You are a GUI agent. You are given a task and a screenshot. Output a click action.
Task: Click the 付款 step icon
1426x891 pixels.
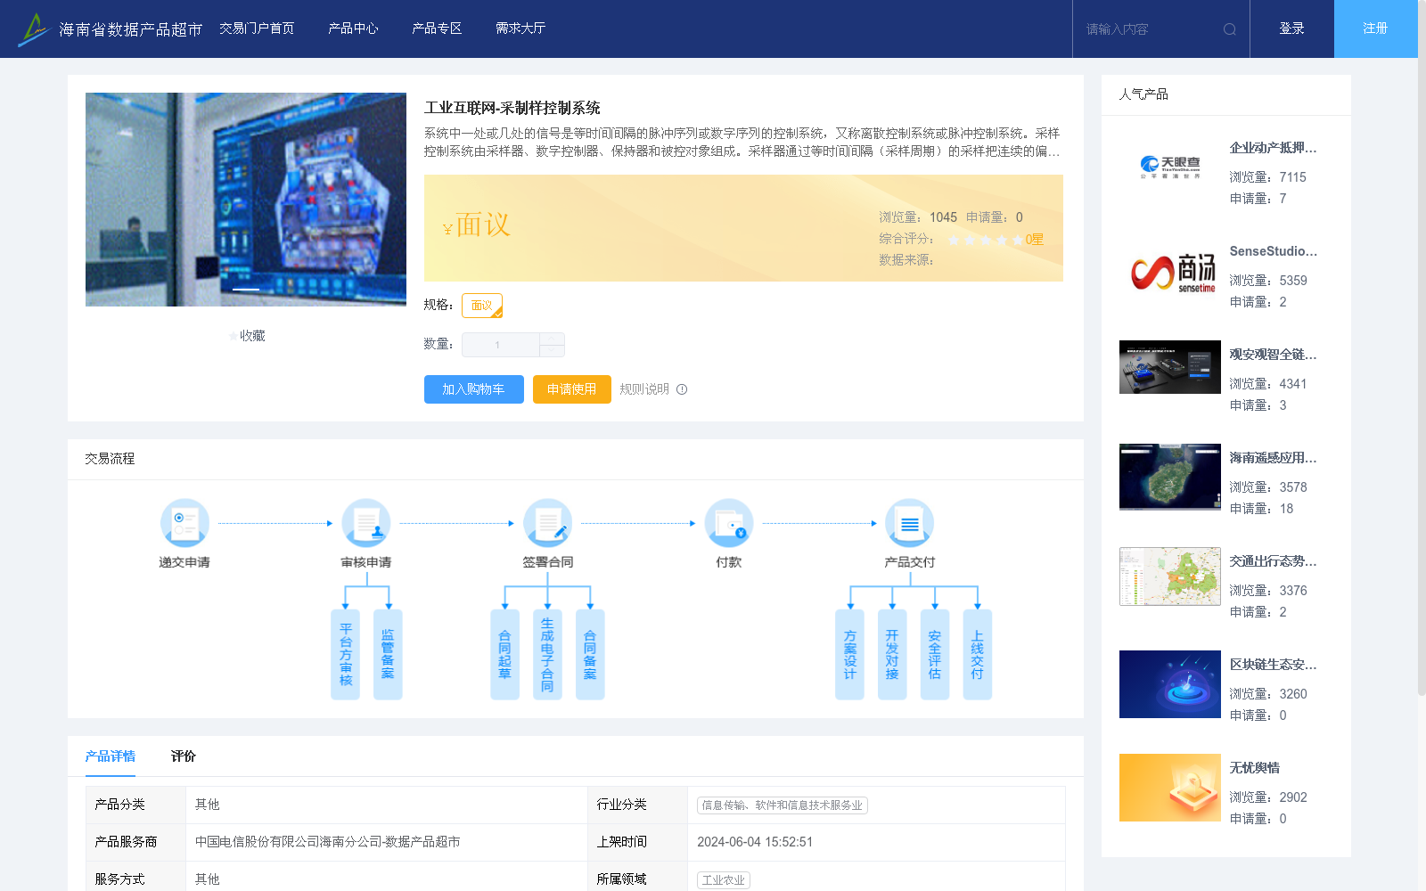pyautogui.click(x=729, y=523)
